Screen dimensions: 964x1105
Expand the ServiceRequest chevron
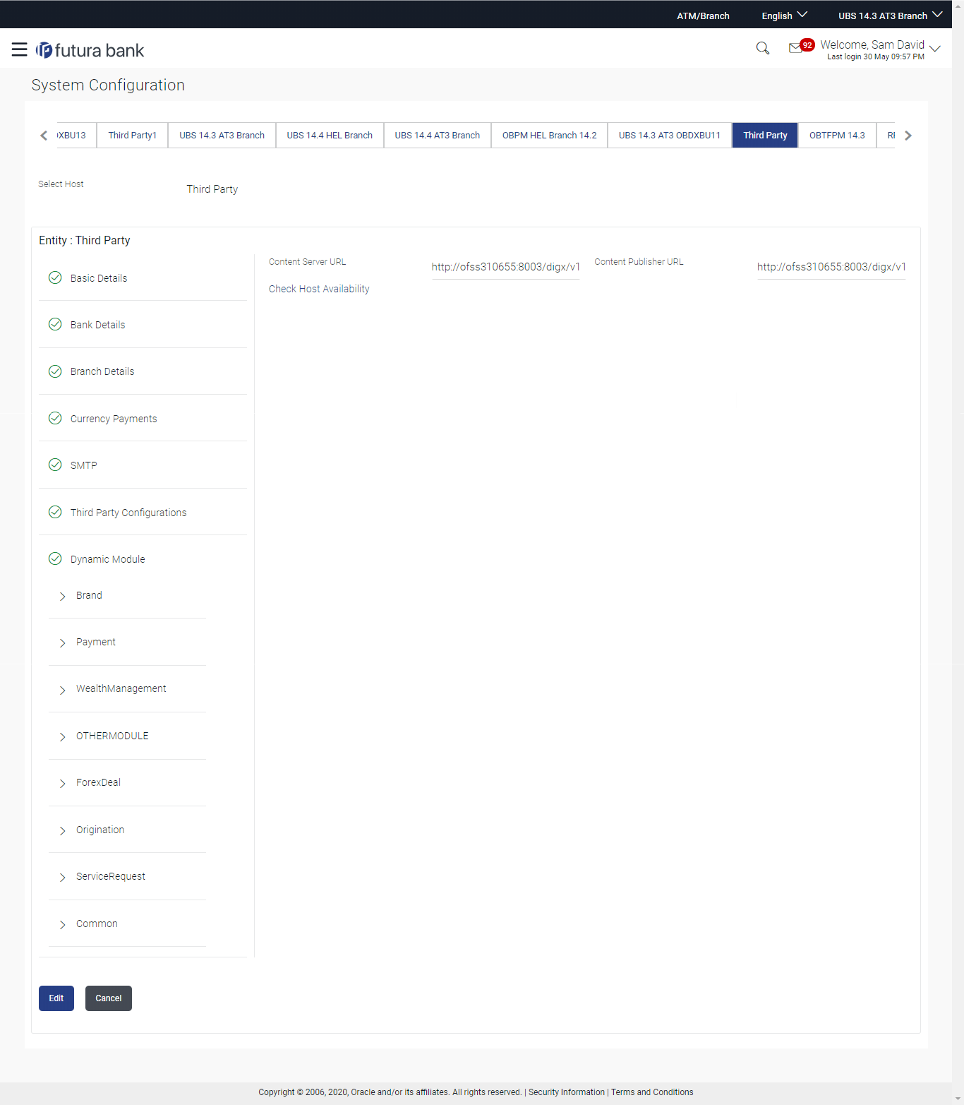tap(62, 877)
